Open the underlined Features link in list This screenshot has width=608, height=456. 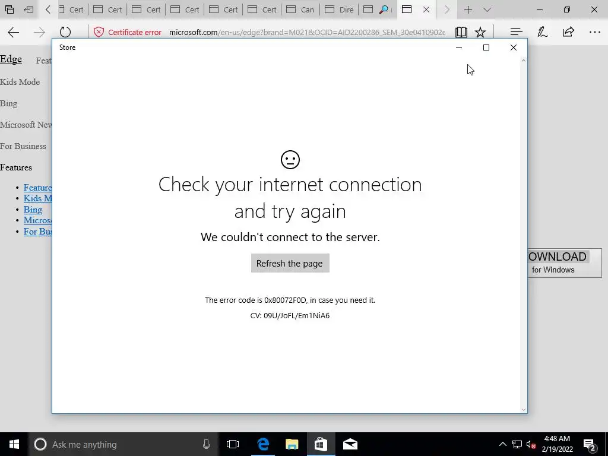point(37,188)
